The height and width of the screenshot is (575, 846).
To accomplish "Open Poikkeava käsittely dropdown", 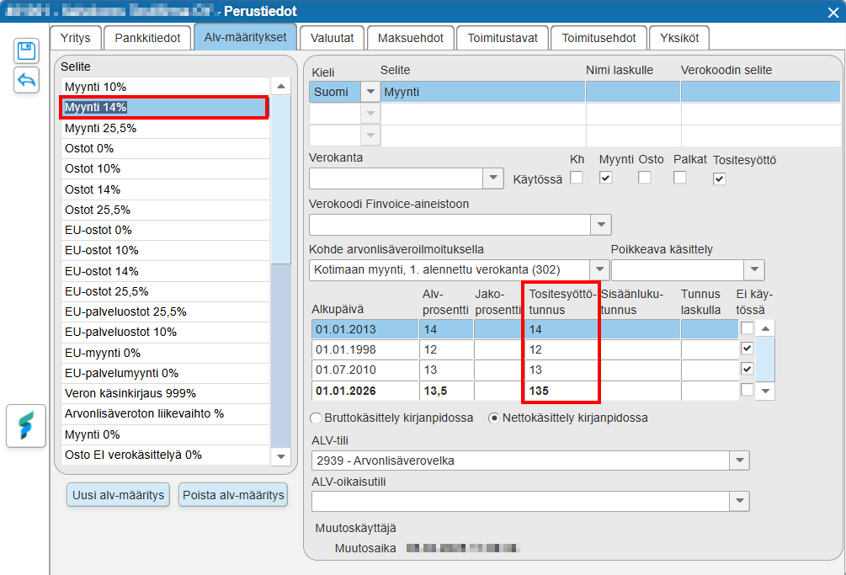I will [x=754, y=269].
